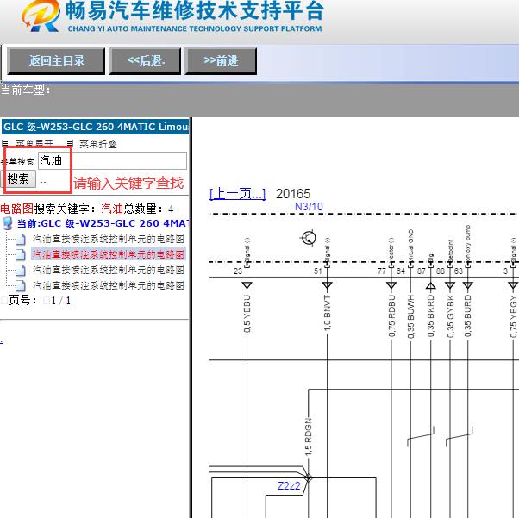This screenshot has width=519, height=518.
Task: Click the wire label 1,0 BNVT
Action: 327,313
